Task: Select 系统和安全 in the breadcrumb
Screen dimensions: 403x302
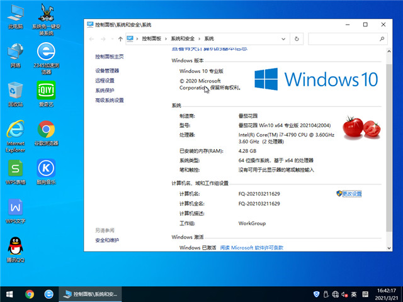Action: [x=183, y=39]
